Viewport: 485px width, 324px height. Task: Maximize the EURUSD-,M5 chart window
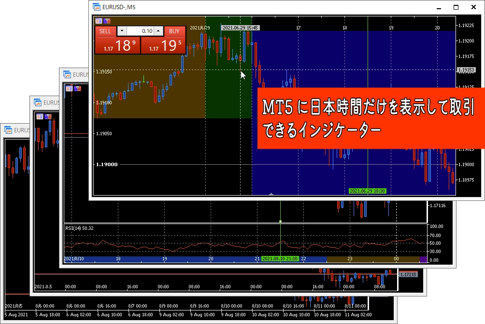click(x=456, y=7)
